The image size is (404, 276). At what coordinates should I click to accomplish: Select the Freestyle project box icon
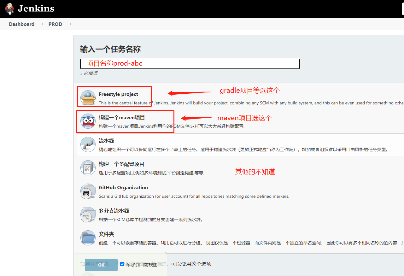point(88,98)
